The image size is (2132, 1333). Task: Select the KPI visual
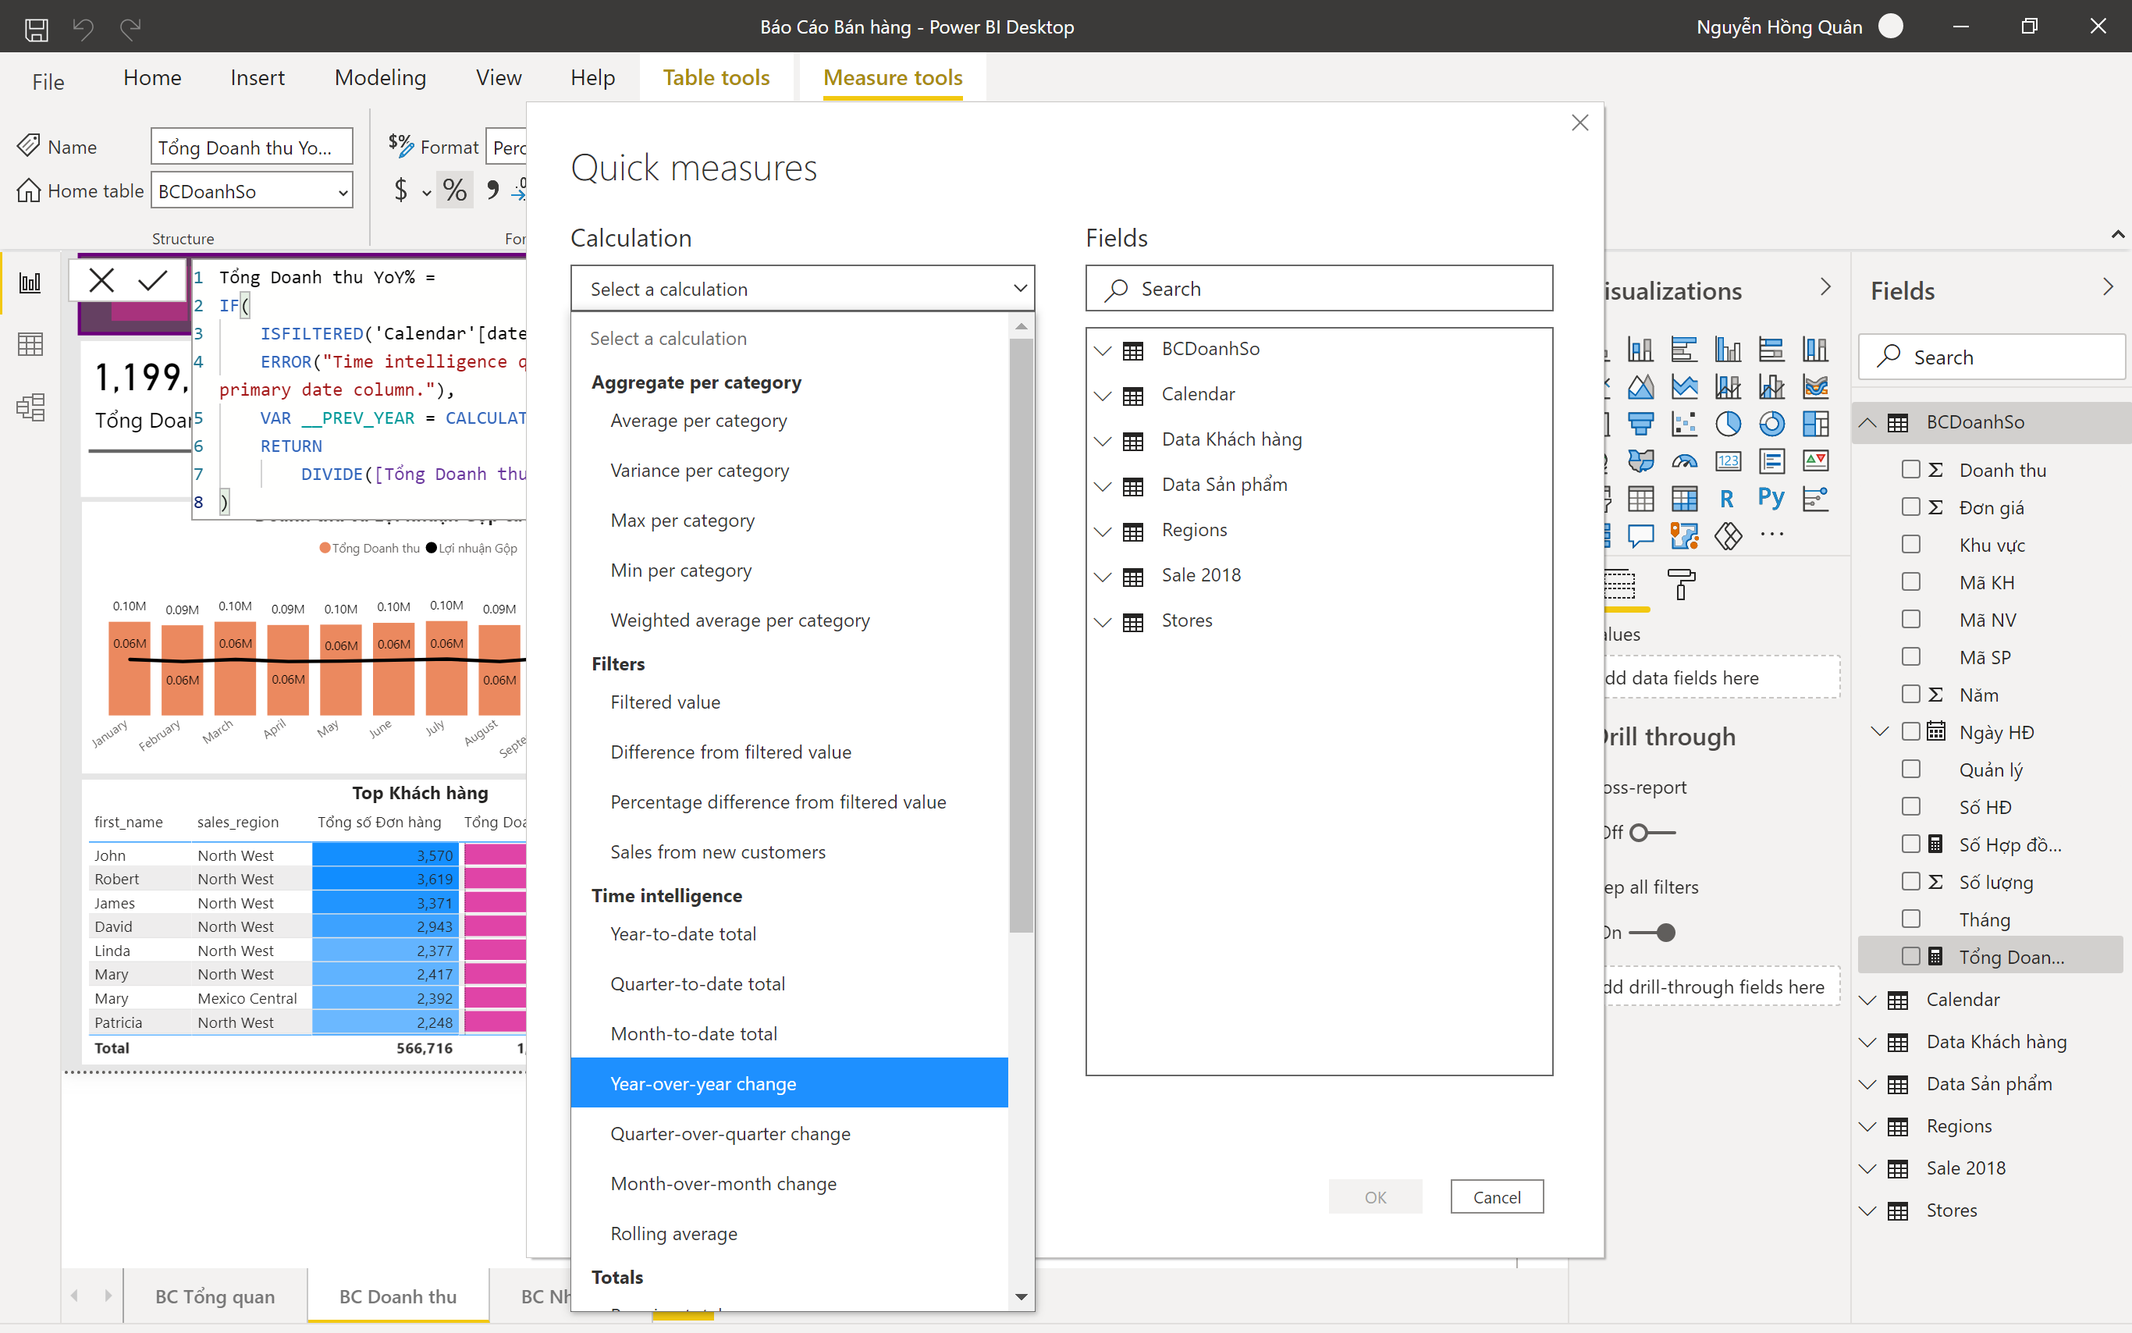coord(1816,461)
